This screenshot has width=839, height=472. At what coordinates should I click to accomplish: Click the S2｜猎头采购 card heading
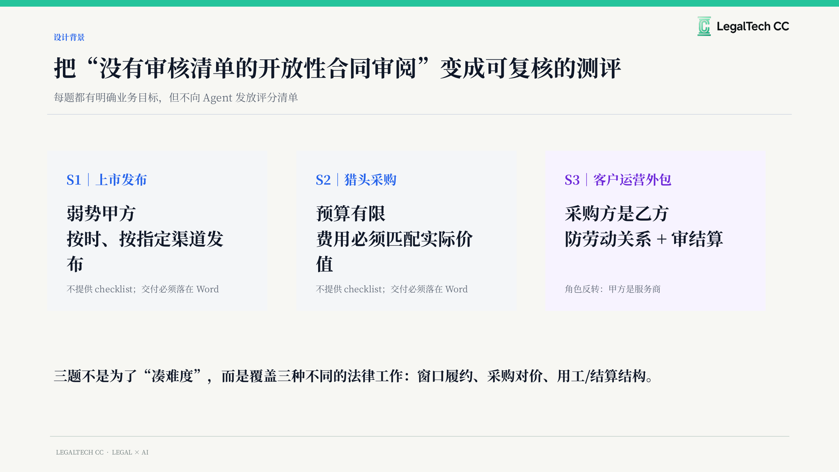point(356,180)
